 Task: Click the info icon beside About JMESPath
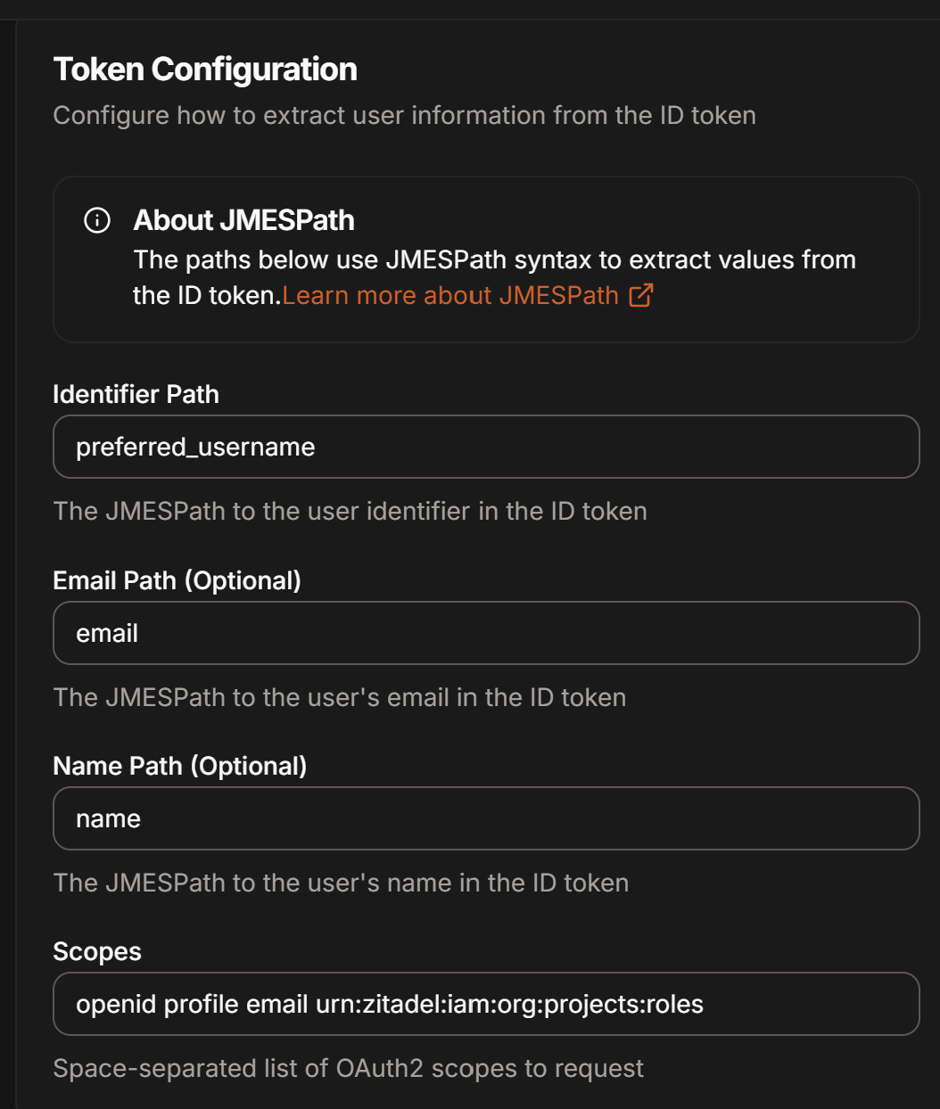pos(97,220)
